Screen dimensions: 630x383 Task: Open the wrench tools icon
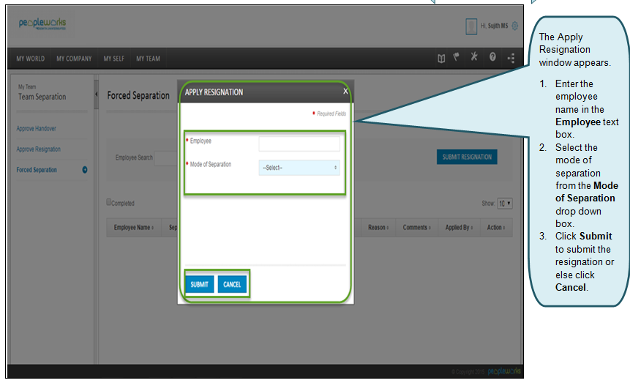point(474,59)
